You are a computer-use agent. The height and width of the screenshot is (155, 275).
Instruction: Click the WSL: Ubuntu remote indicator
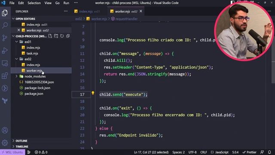12,152
